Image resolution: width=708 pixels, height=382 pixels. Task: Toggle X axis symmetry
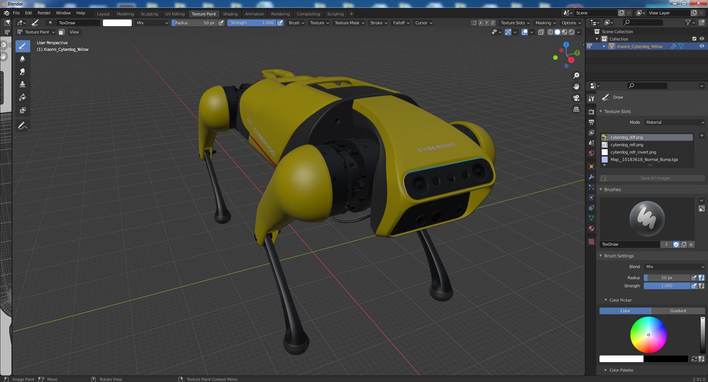480,23
